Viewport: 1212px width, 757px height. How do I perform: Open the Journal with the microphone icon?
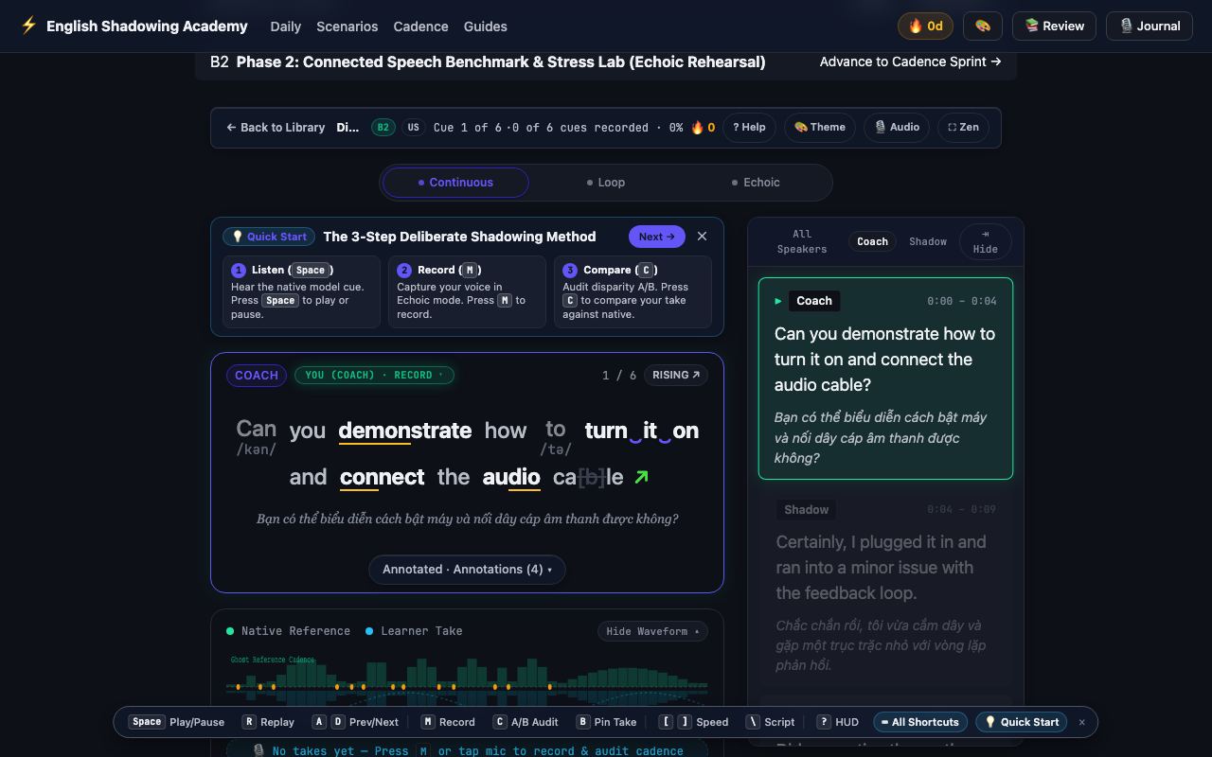click(1150, 26)
